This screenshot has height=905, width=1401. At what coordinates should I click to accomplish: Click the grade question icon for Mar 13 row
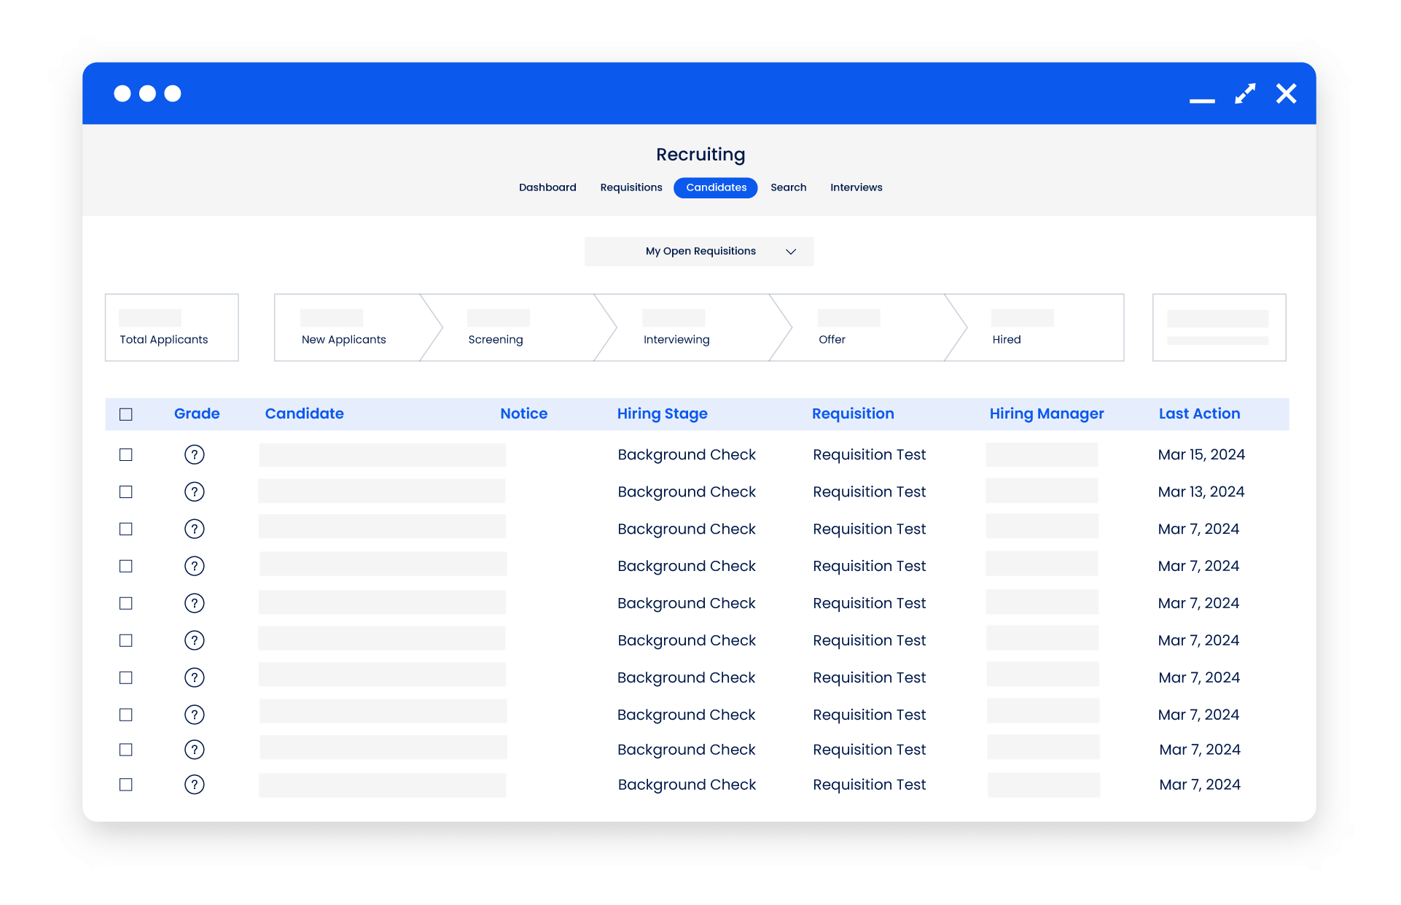194,492
